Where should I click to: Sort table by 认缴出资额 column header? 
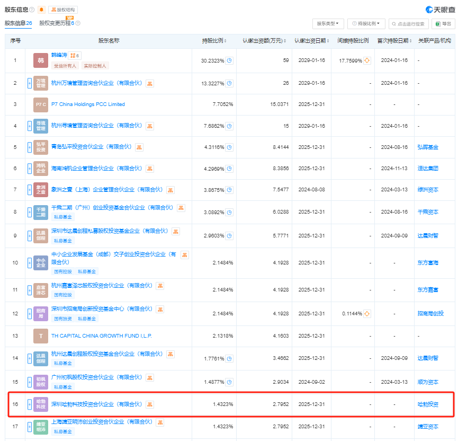(264, 41)
